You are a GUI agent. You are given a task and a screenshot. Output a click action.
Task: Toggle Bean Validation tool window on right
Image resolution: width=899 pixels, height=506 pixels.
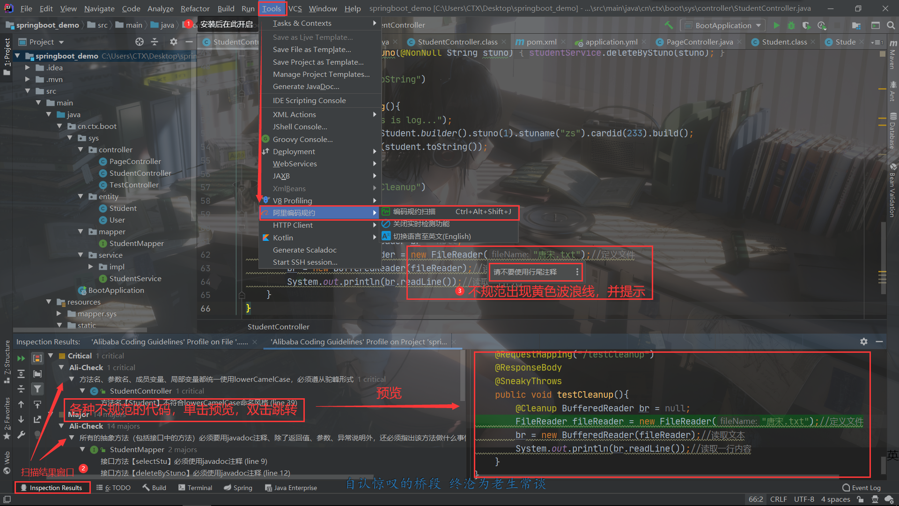click(x=893, y=190)
